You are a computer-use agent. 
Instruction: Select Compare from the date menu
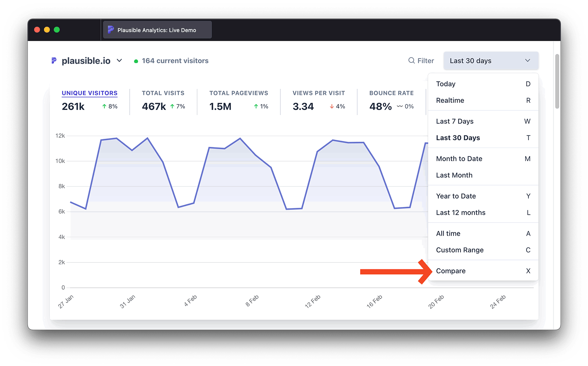click(x=451, y=271)
